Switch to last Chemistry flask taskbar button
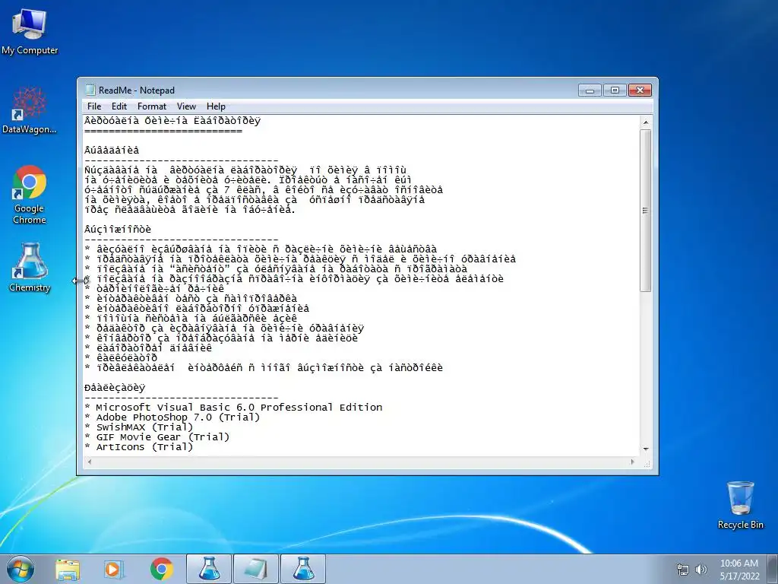Image resolution: width=778 pixels, height=584 pixels. (303, 569)
